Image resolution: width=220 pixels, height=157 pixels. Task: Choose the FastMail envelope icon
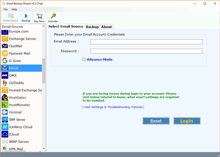click(x=5, y=46)
